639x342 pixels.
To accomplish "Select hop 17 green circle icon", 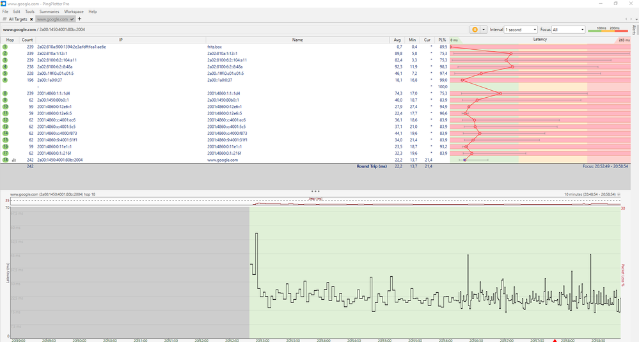I will pyautogui.click(x=5, y=153).
